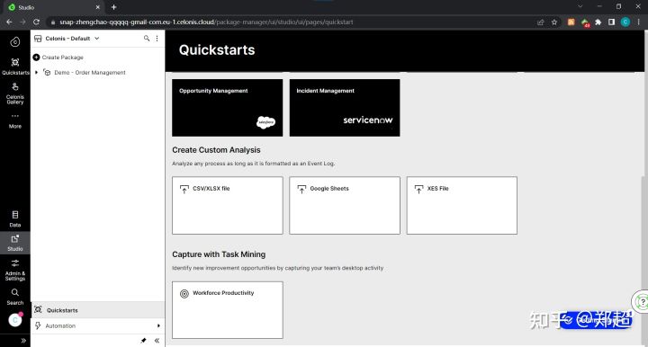Select Quickstarts at bottom of Studio panel
This screenshot has width=648, height=347.
[x=98, y=310]
